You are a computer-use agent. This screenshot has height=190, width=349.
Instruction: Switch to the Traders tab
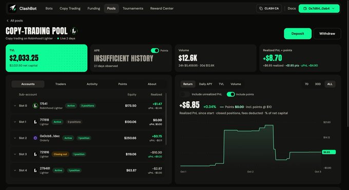[x=61, y=84]
